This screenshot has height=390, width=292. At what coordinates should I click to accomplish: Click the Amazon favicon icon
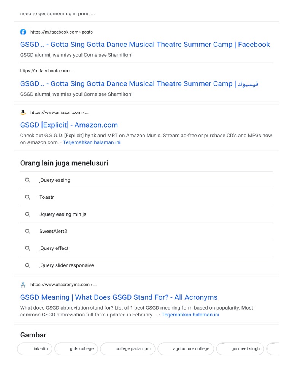coord(23,112)
